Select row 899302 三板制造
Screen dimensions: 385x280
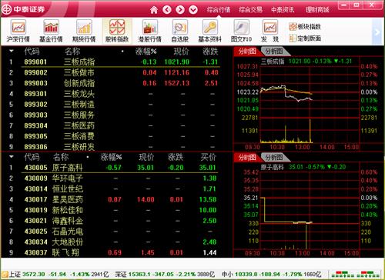[x=114, y=105]
